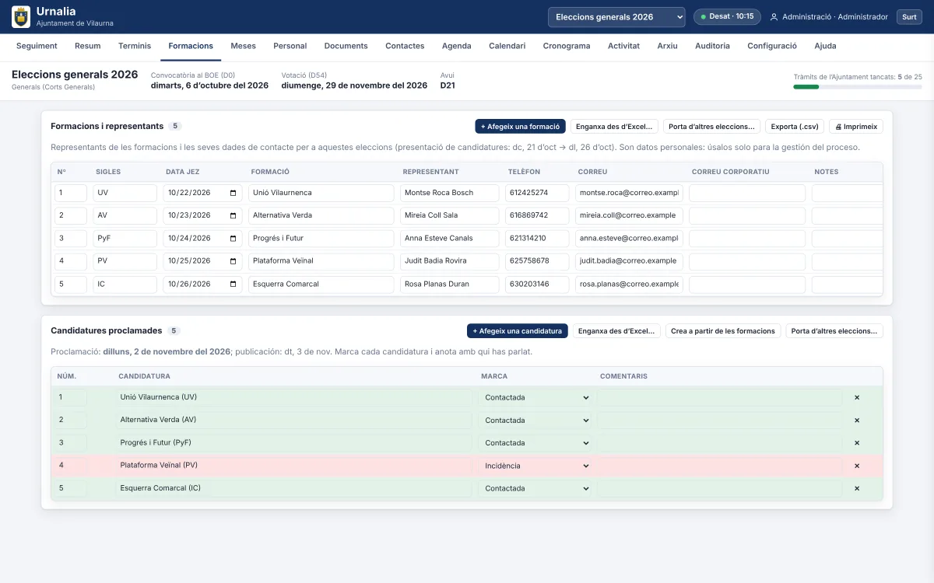
Task: Click the Administració · Administrador user label
Action: tap(829, 17)
